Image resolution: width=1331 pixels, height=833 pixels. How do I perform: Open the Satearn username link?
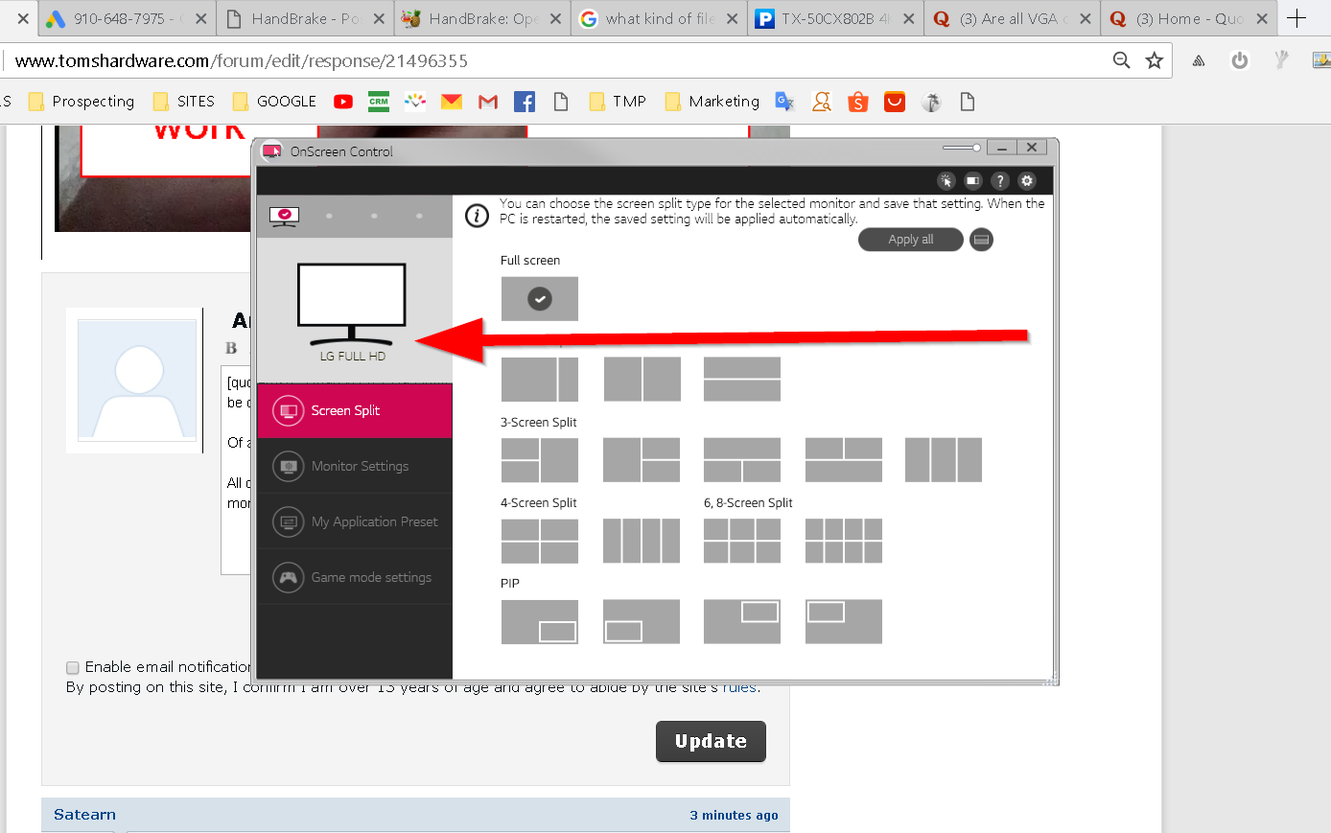coord(84,815)
